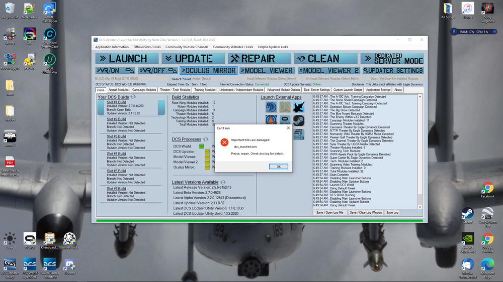
Task: Open Recycle Bin on the desktop
Action: (10, 11)
